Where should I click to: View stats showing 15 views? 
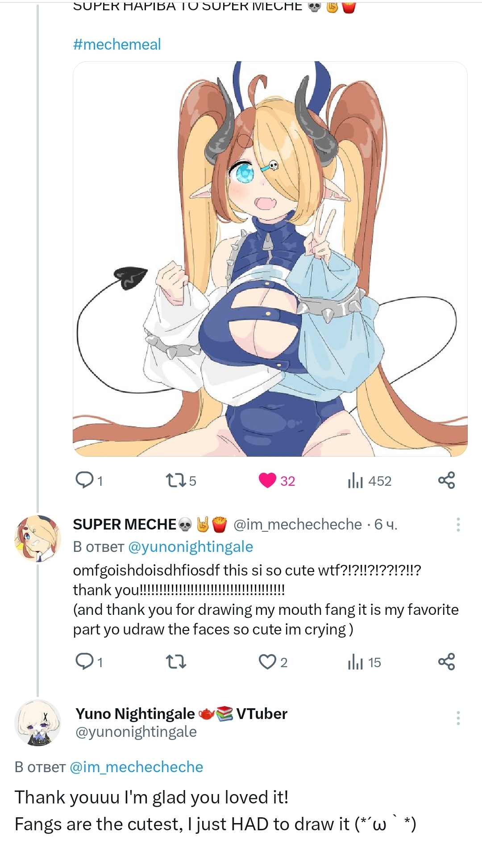(x=355, y=662)
